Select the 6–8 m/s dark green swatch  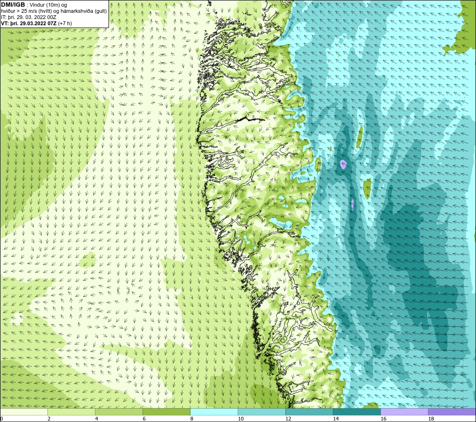pos(167,412)
